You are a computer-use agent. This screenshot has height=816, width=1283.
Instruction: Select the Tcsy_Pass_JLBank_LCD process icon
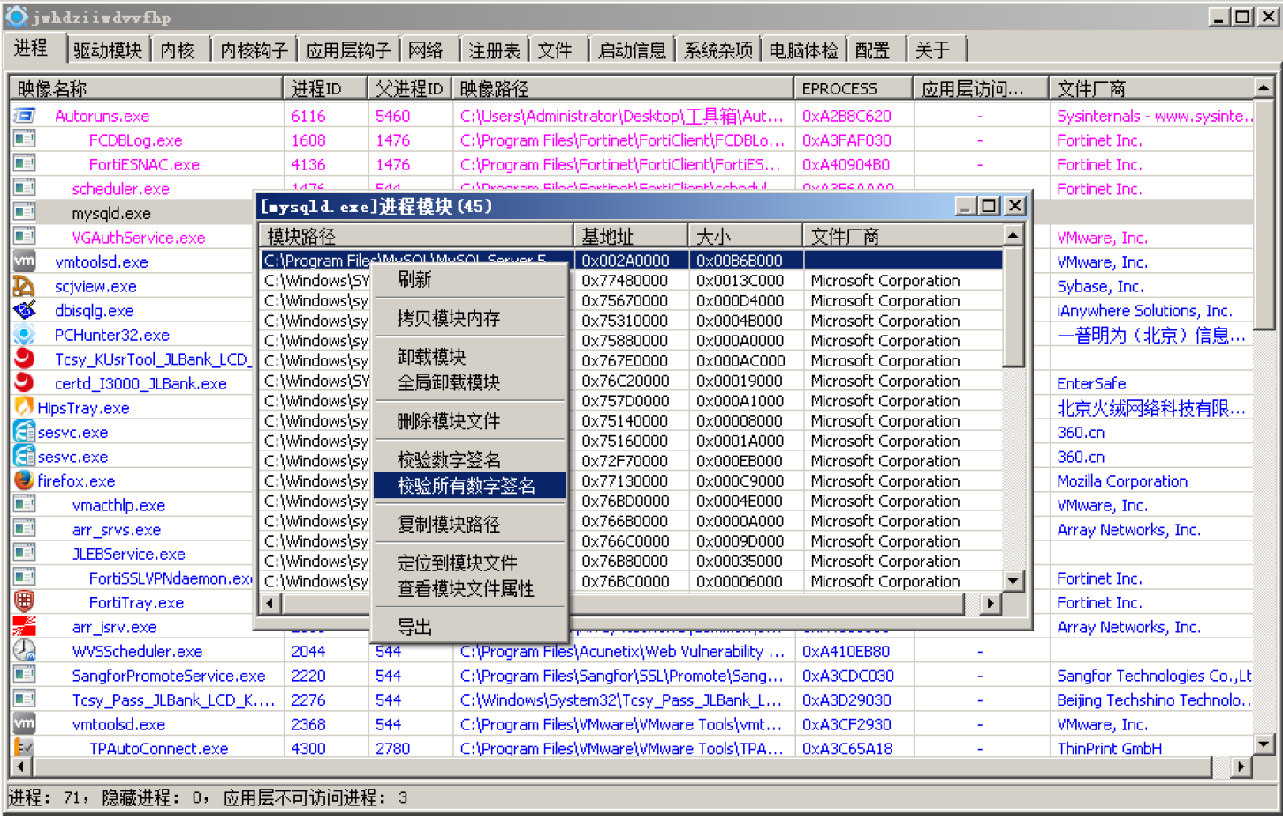tap(24, 700)
